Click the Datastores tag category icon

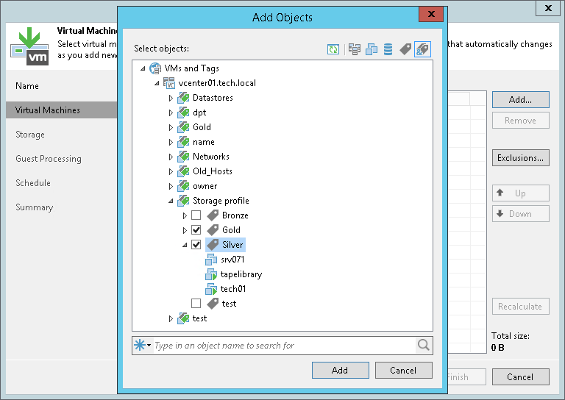[x=183, y=98]
